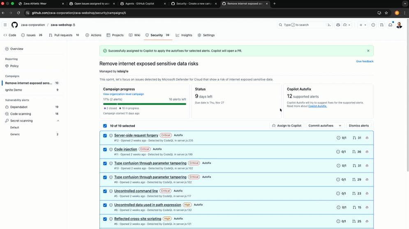Click the GitHub Octocat logo
This screenshot has width=409, height=229.
(15, 25)
